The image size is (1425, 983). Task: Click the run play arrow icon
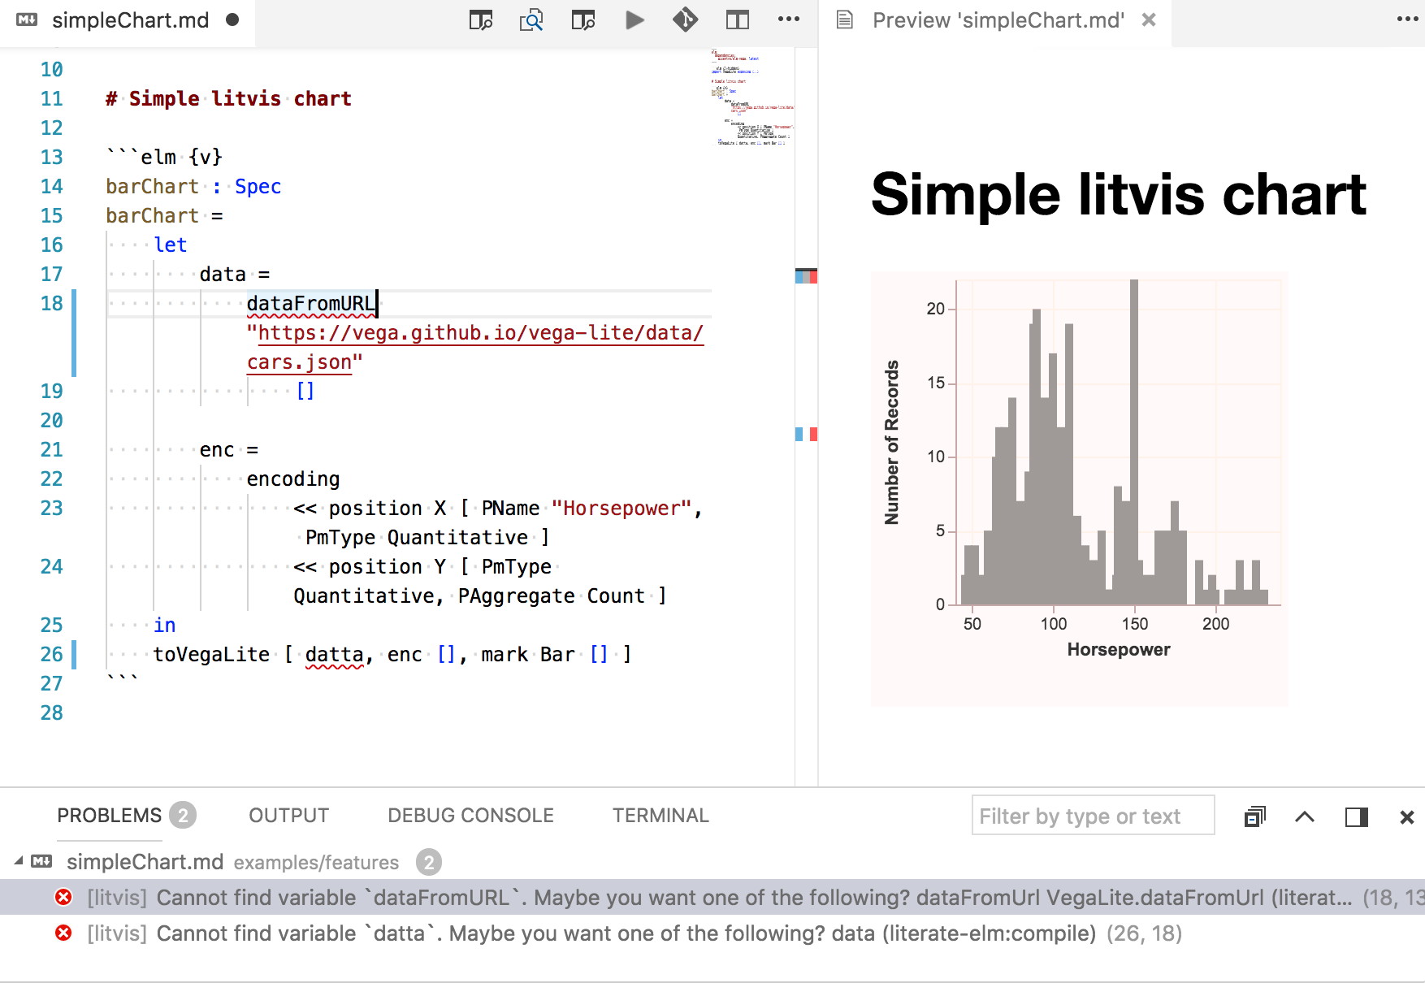coord(635,19)
